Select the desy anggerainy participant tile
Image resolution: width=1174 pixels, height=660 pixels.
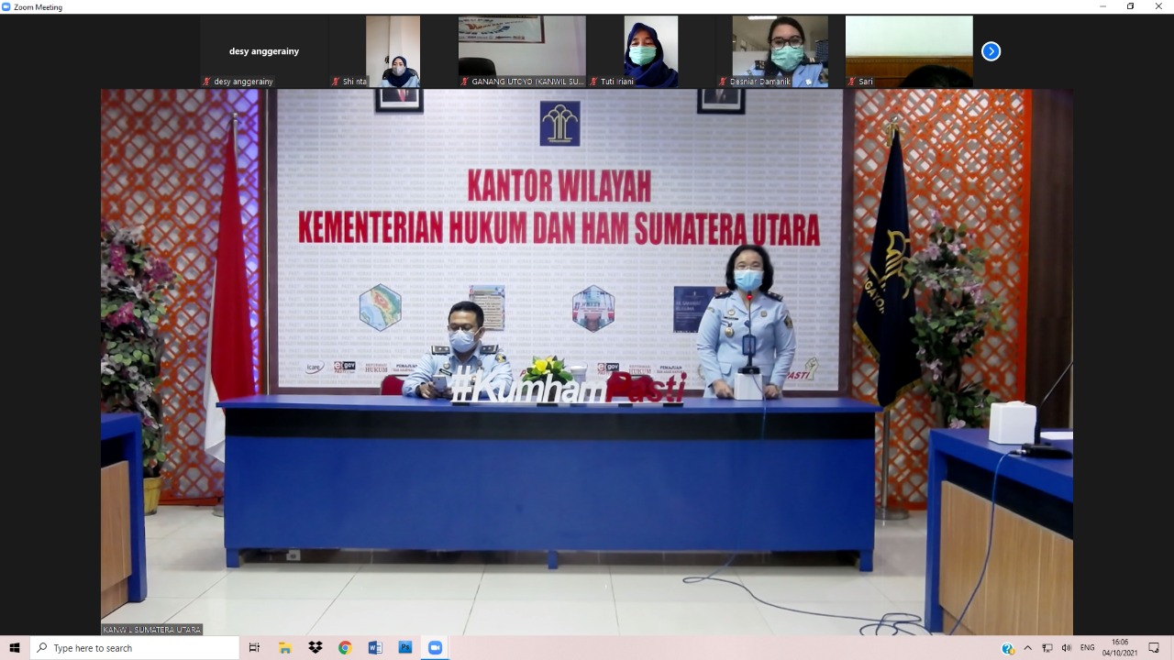264,51
